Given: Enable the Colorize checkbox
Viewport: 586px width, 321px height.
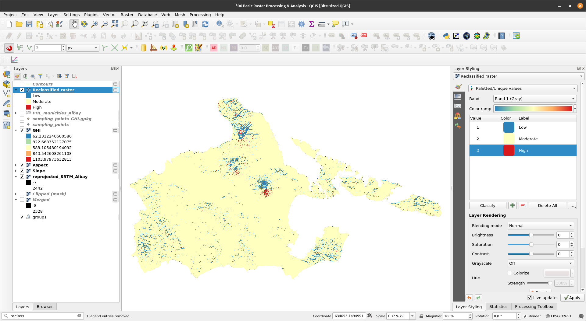Looking at the screenshot, I should coord(510,273).
